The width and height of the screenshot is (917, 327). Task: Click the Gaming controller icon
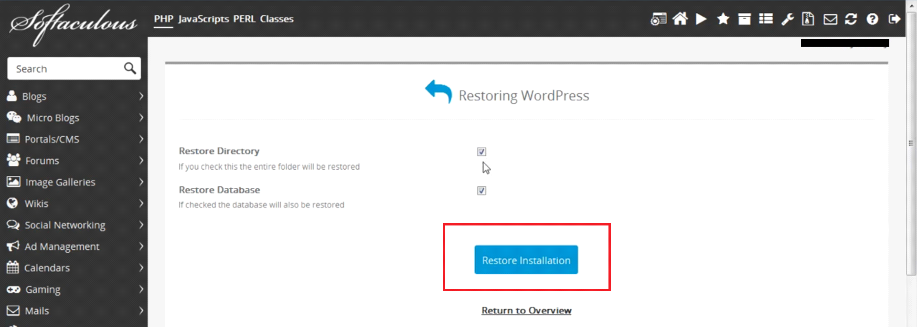(13, 289)
